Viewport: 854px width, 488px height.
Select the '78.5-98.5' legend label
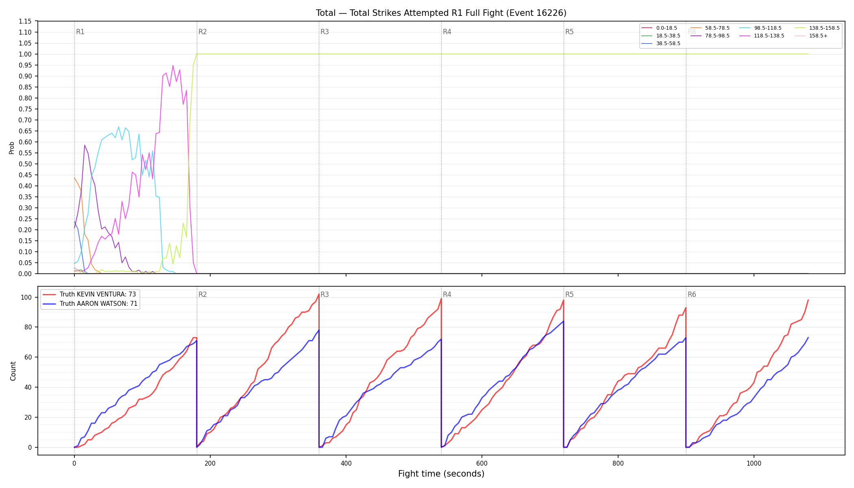point(717,36)
